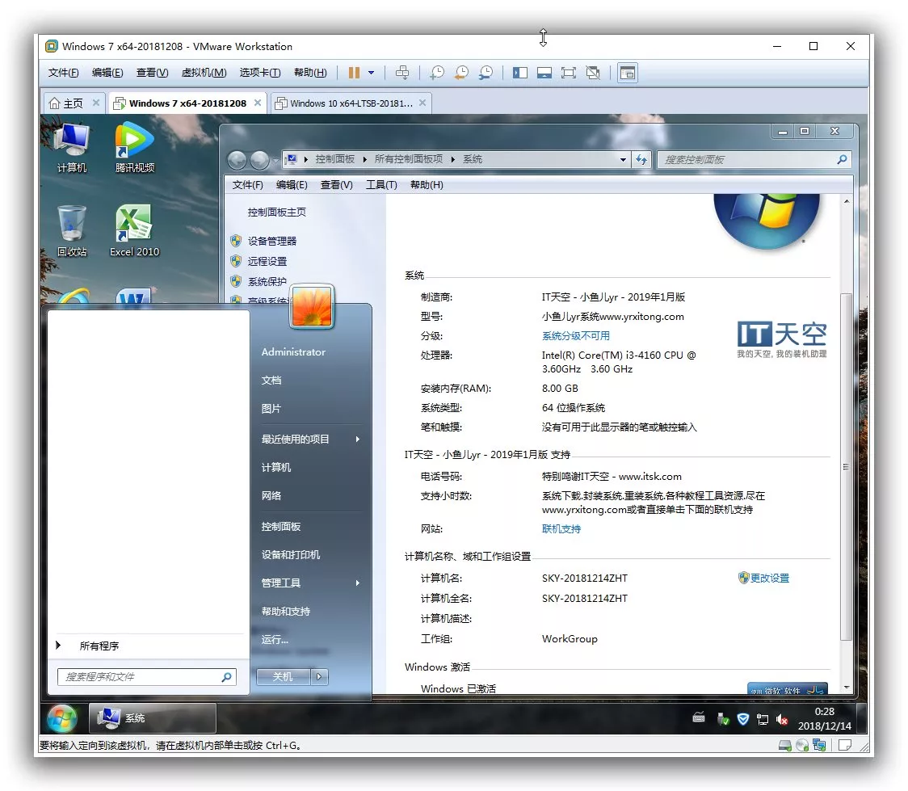Open the VMware 文件(F) menu
The image size is (908, 791).
pos(63,73)
